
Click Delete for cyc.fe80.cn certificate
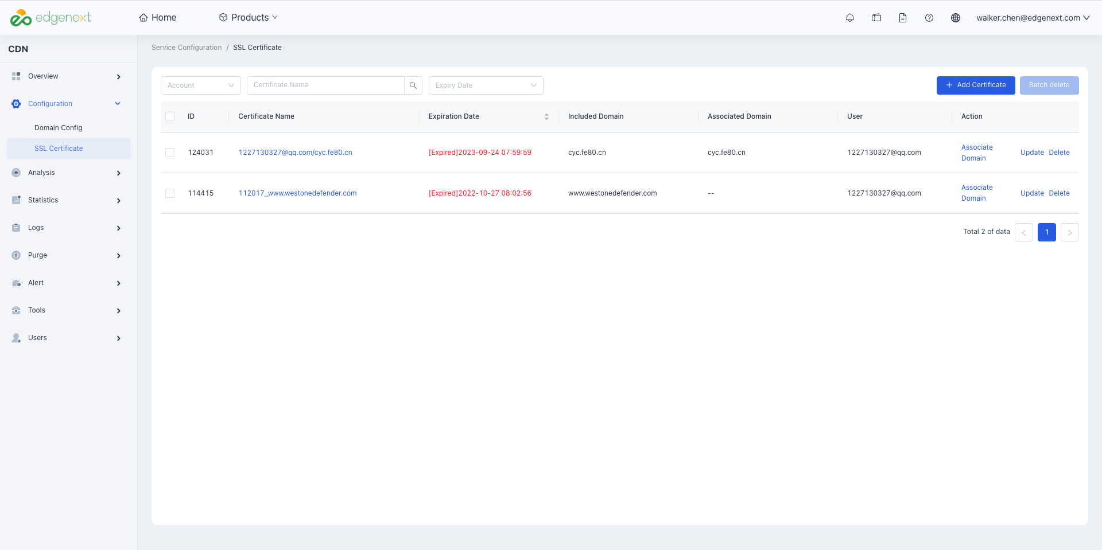[1060, 153]
